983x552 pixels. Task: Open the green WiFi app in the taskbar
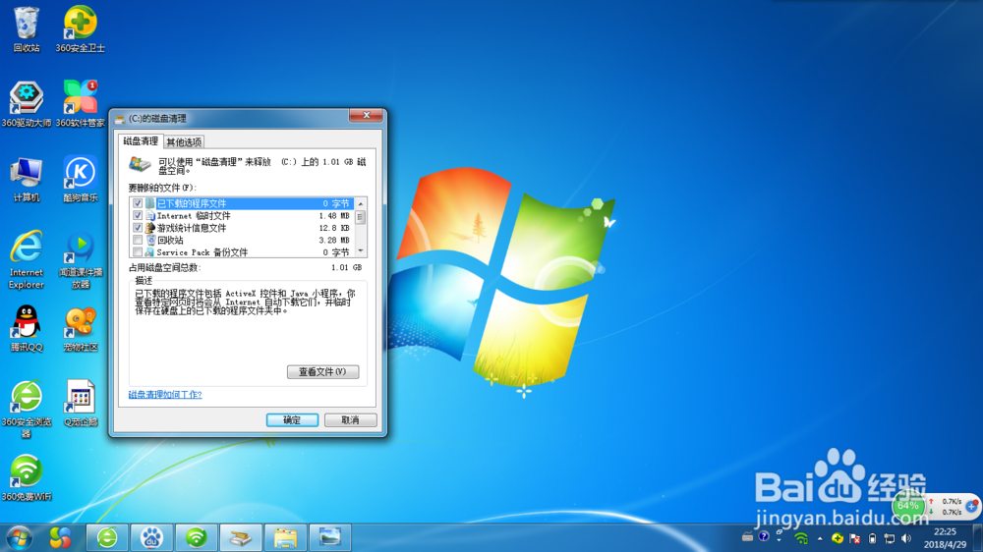tap(197, 537)
